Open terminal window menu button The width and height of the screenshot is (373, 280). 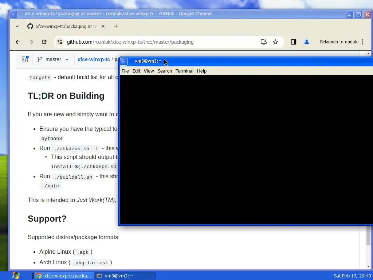123,61
